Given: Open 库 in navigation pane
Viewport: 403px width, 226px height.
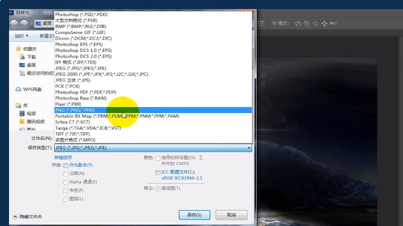Looking at the screenshot, I should click(22, 105).
